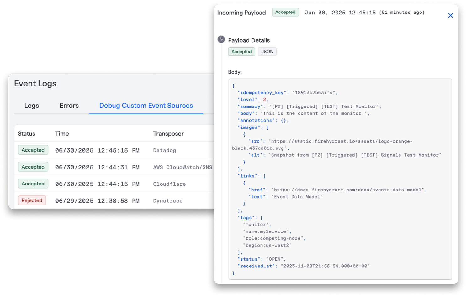Viewport: 466px width, 296px height.
Task: Click the Body label
Action: [235, 72]
